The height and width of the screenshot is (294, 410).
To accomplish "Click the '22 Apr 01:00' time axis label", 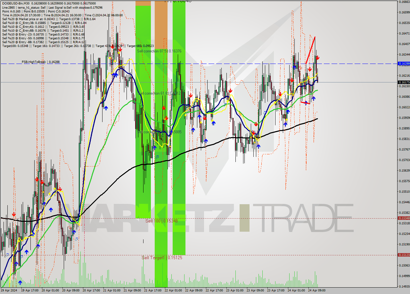I will click(x=173, y=290).
